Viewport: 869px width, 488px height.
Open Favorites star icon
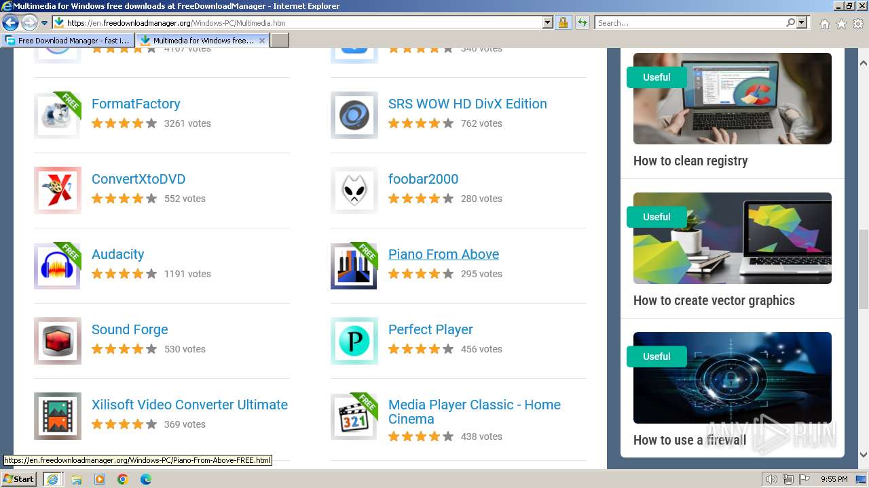[841, 24]
